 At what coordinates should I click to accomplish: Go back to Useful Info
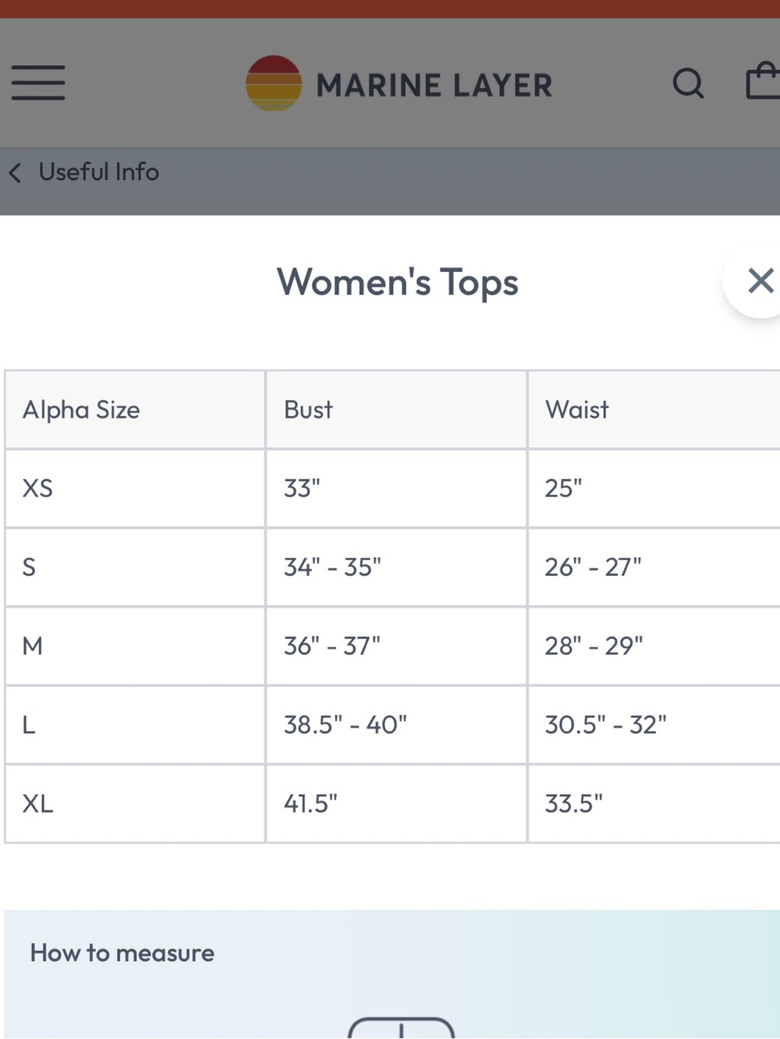coord(98,172)
